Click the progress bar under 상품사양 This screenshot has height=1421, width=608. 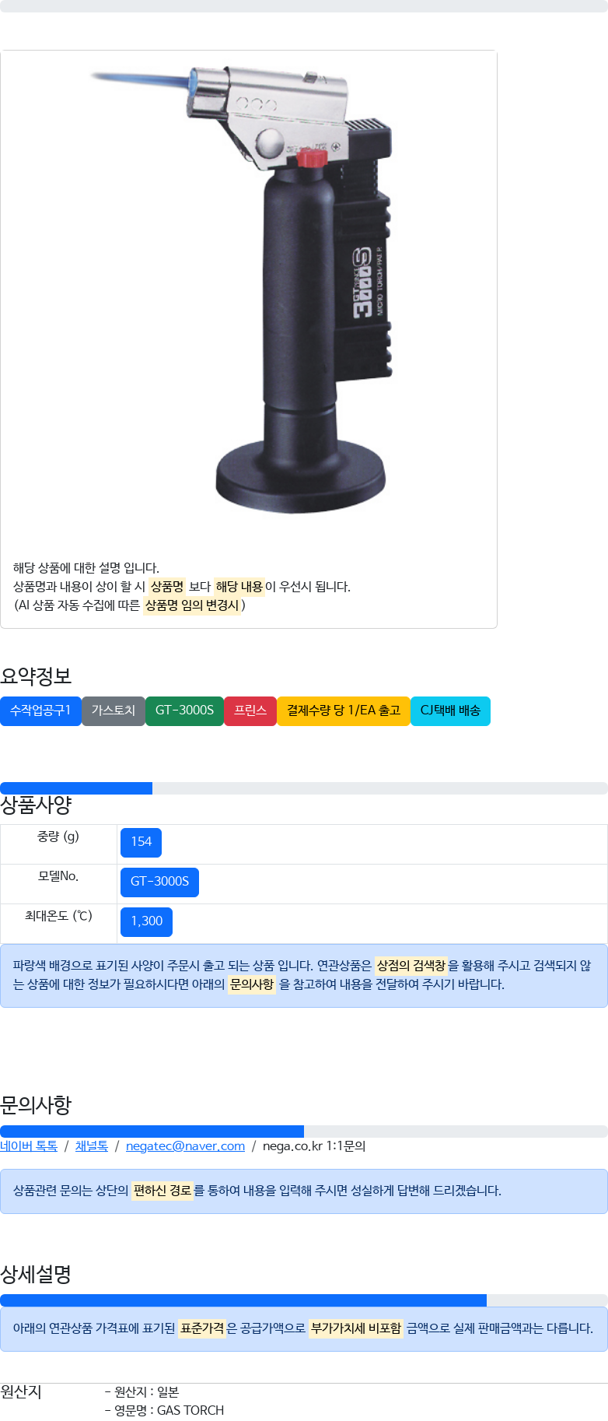coord(304,788)
